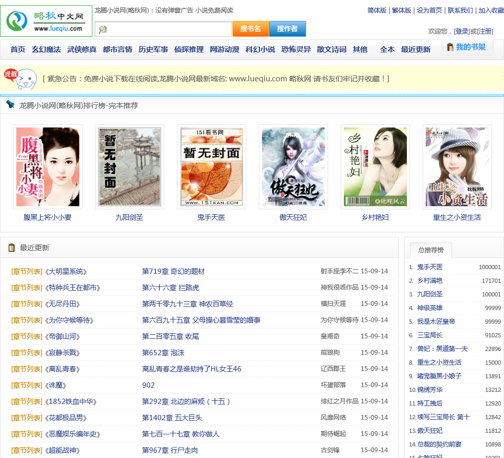Open 侦探推理 category
The width and height of the screenshot is (504, 458).
point(189,49)
